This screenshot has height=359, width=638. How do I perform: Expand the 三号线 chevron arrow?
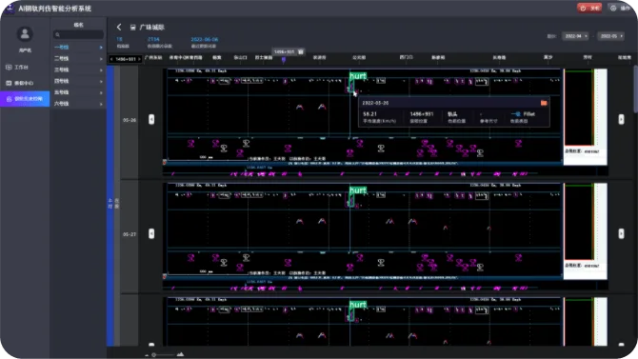101,70
